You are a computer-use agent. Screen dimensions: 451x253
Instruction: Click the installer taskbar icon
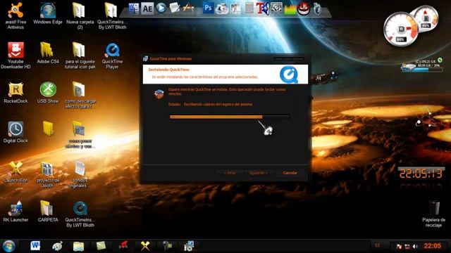click(189, 246)
